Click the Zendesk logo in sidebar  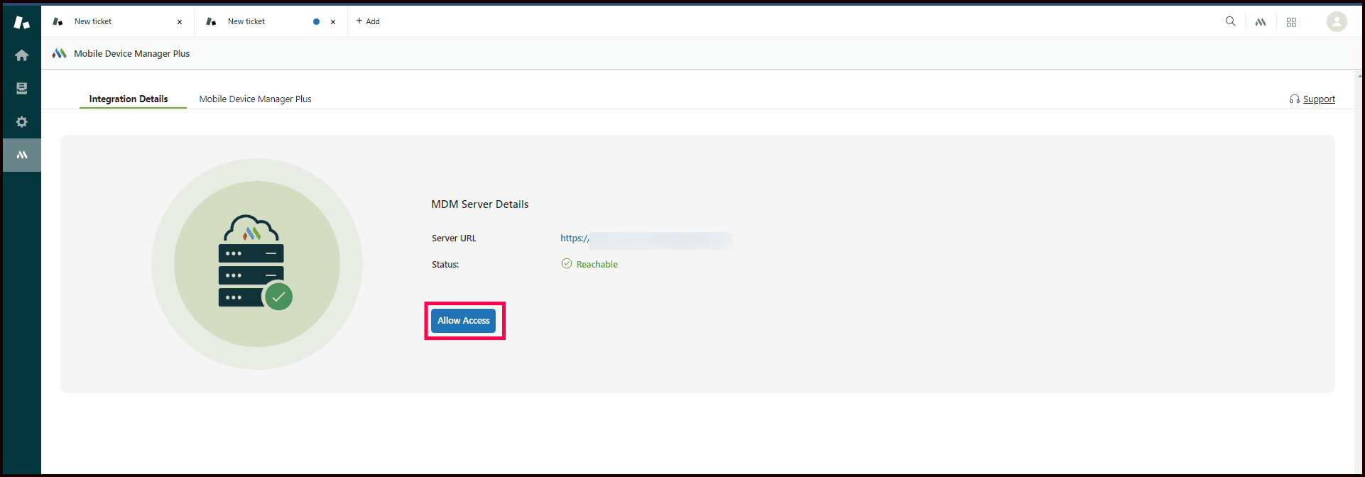[x=22, y=22]
